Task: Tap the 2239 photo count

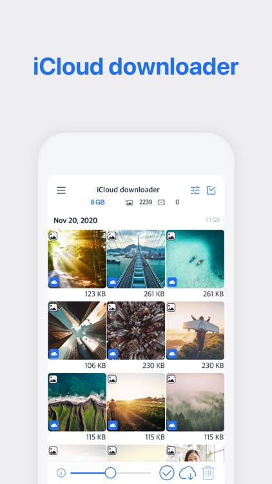Action: point(146,202)
